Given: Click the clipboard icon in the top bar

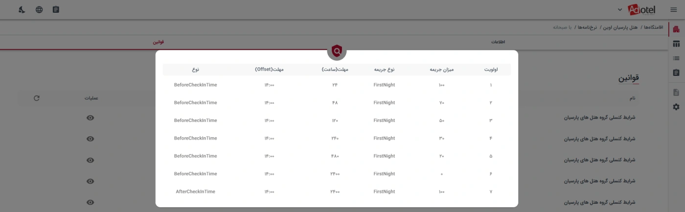Looking at the screenshot, I should 56,10.
